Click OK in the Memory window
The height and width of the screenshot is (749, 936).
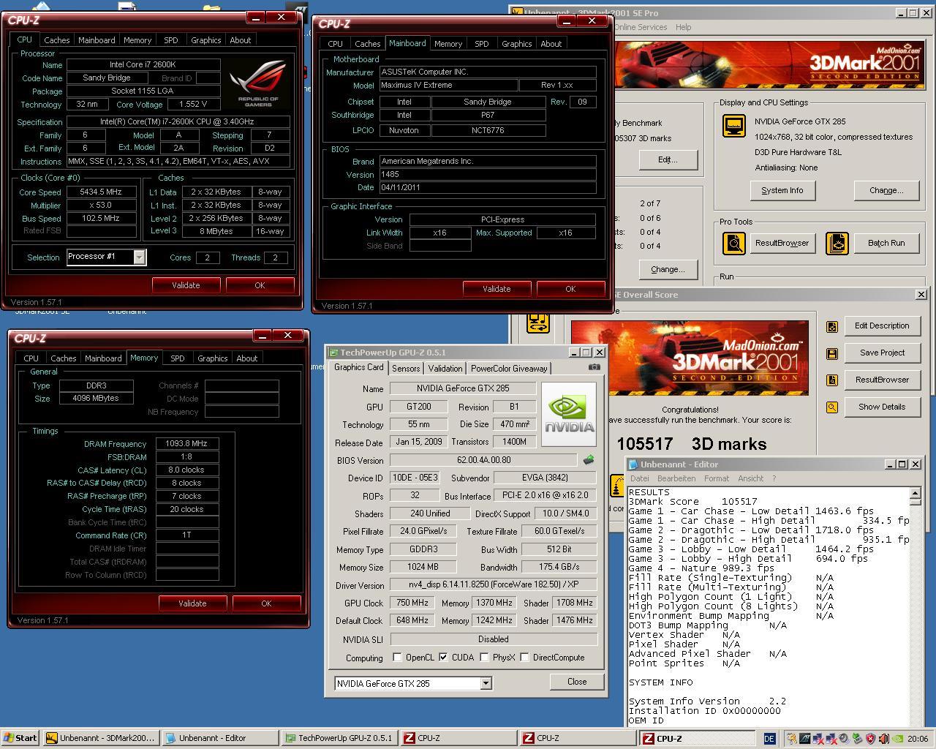pos(266,603)
